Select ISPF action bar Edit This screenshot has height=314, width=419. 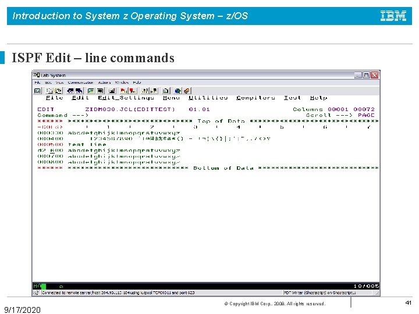click(x=80, y=98)
